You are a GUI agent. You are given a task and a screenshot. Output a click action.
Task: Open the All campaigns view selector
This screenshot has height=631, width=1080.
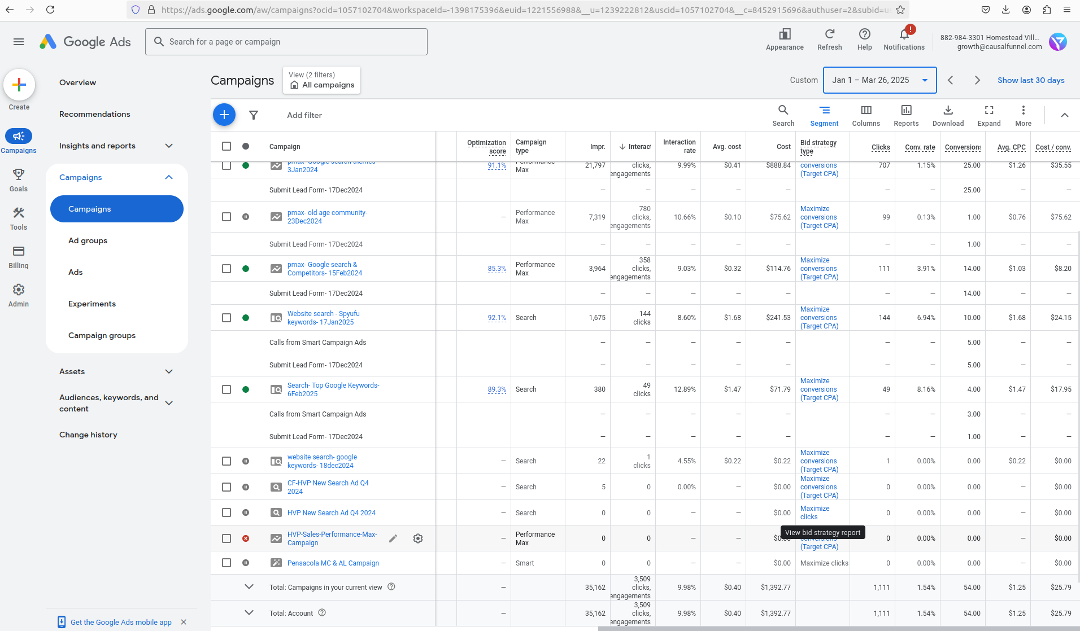(321, 80)
